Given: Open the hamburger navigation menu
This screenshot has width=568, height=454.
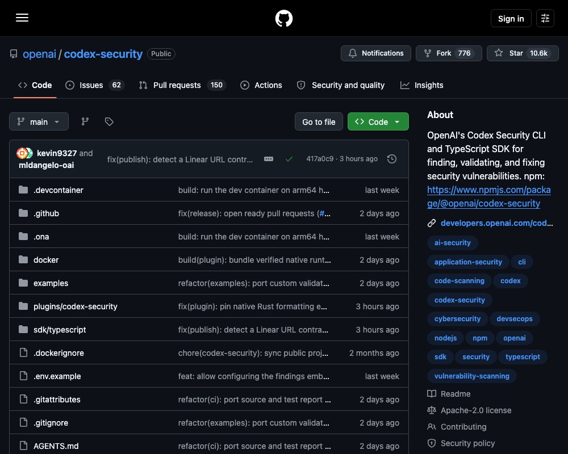Looking at the screenshot, I should coord(22,18).
